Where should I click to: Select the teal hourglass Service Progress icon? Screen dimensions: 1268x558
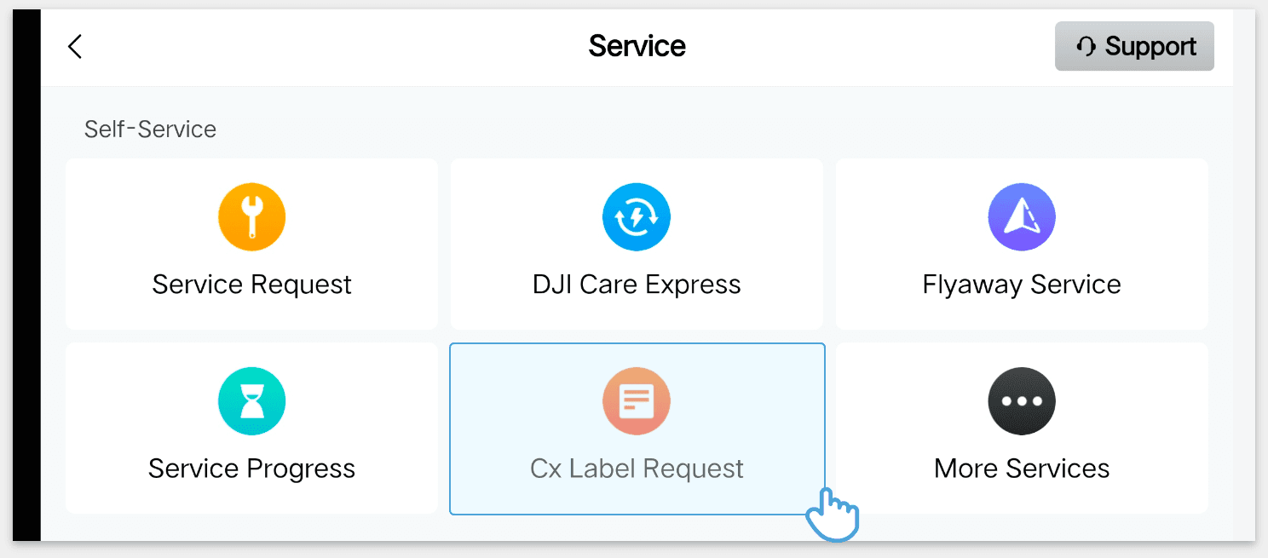point(251,400)
